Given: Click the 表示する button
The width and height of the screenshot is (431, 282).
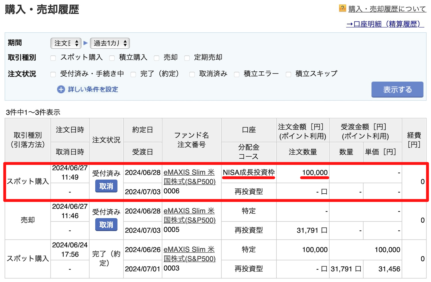Looking at the screenshot, I should (x=397, y=90).
